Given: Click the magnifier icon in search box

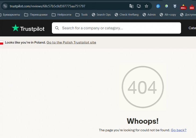Looking at the screenshot, I should (57, 28).
